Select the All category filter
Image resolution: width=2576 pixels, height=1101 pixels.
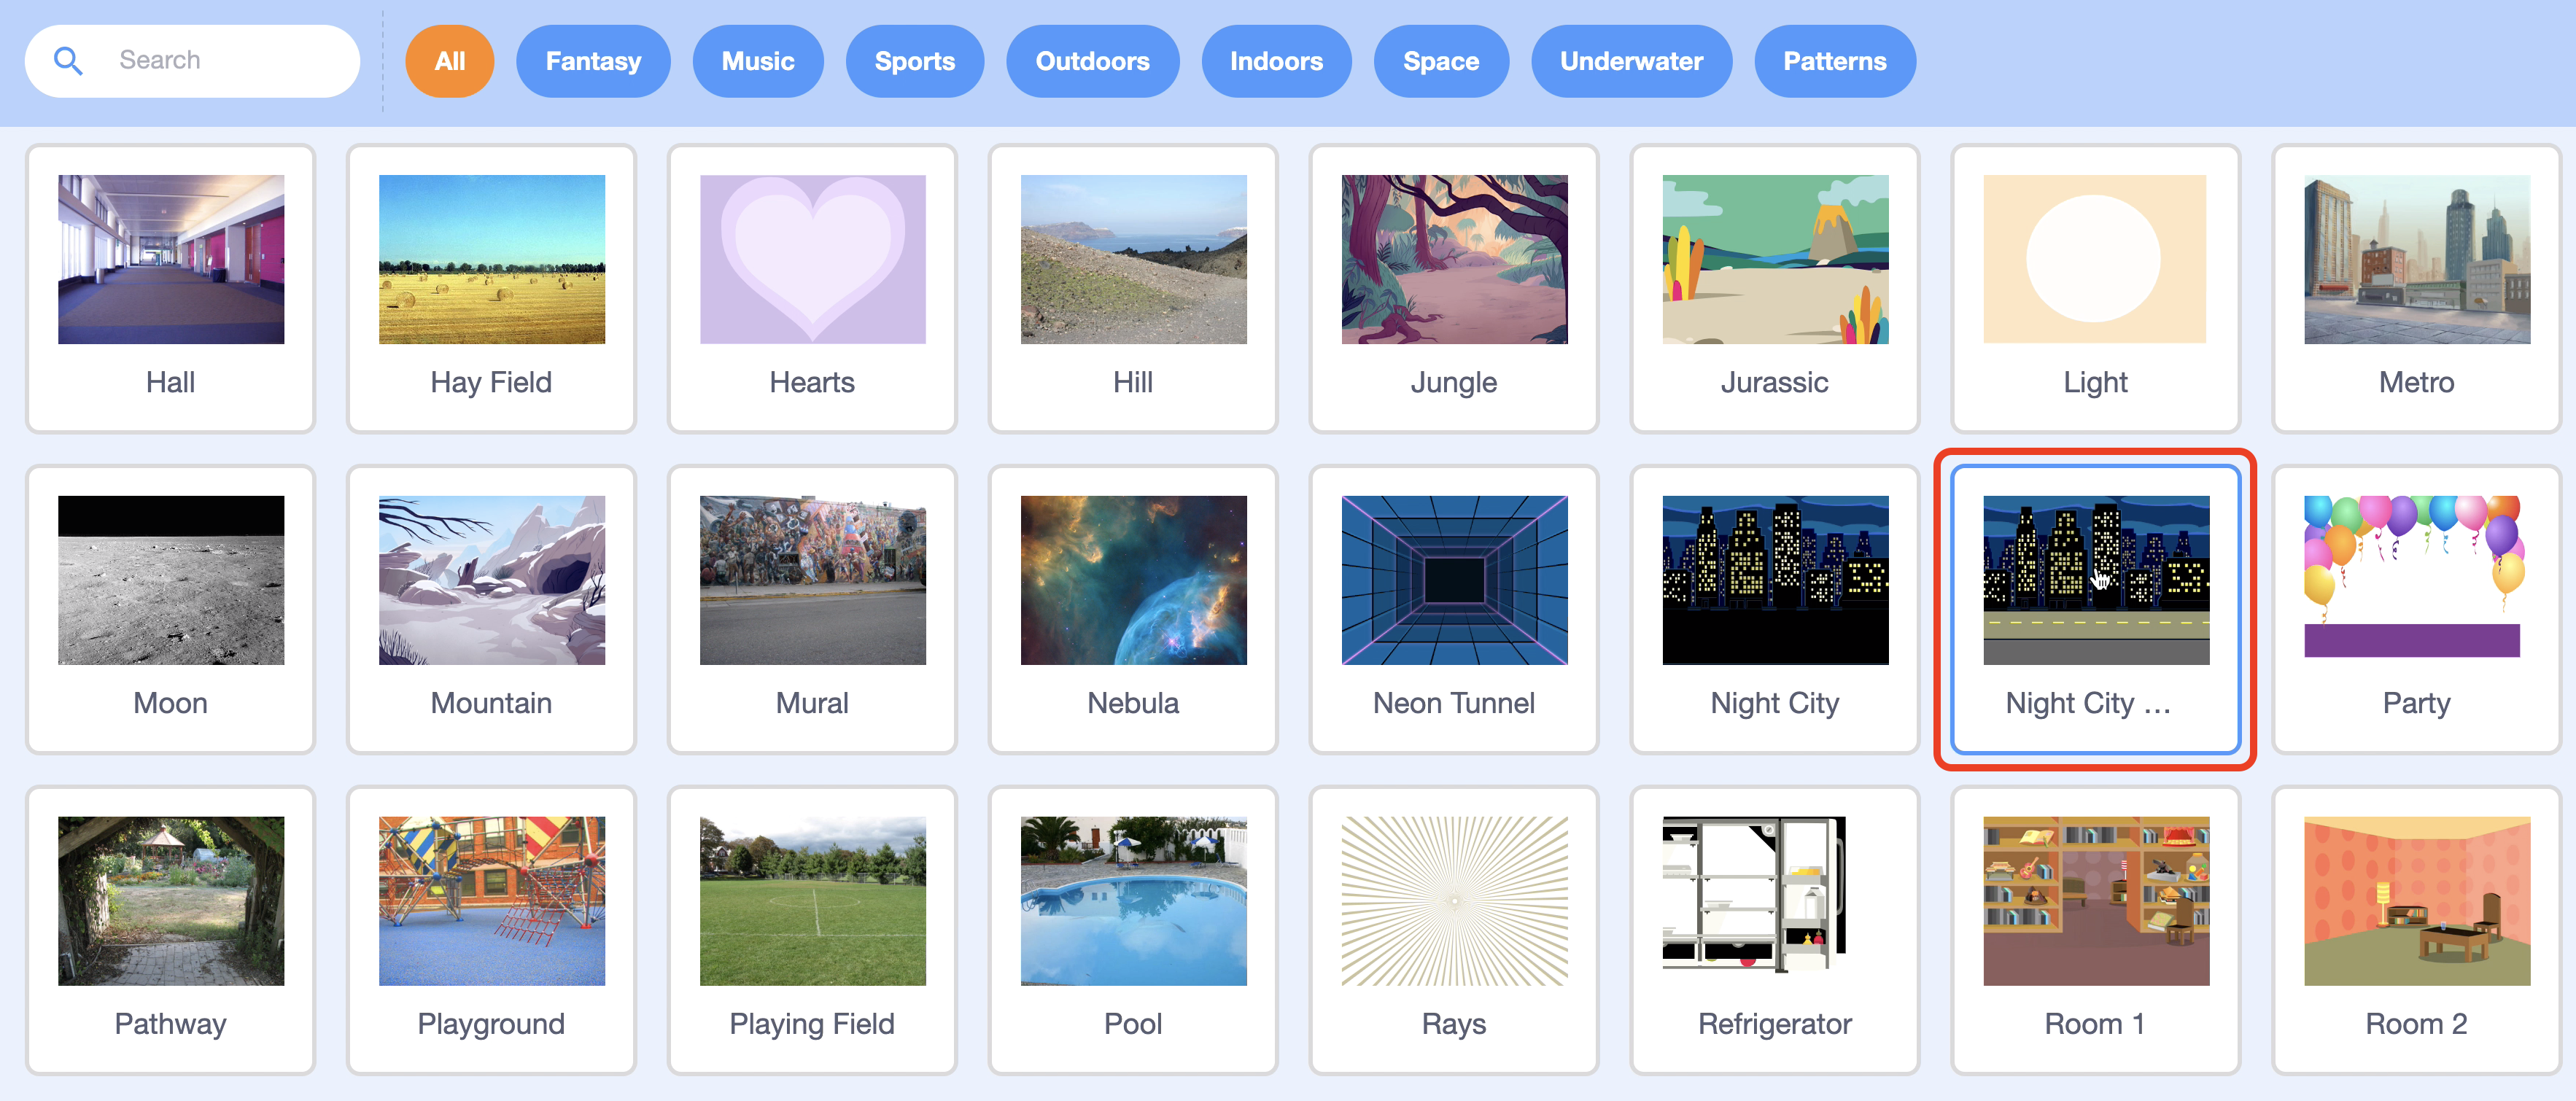pyautogui.click(x=449, y=61)
